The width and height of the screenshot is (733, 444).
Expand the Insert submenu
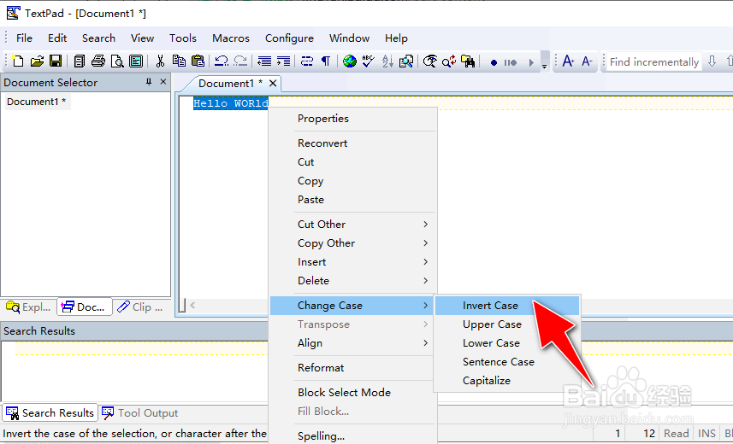click(353, 261)
